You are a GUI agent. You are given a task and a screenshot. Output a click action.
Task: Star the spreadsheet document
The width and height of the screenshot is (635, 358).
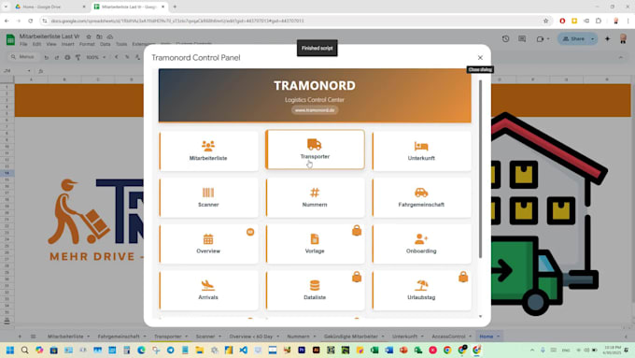[x=89, y=36]
